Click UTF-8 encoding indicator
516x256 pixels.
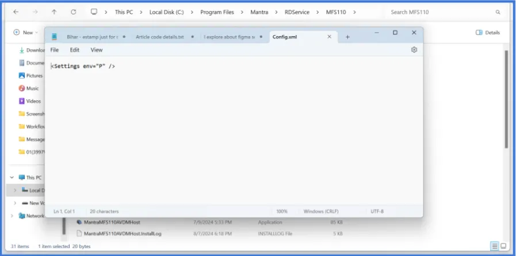(377, 211)
